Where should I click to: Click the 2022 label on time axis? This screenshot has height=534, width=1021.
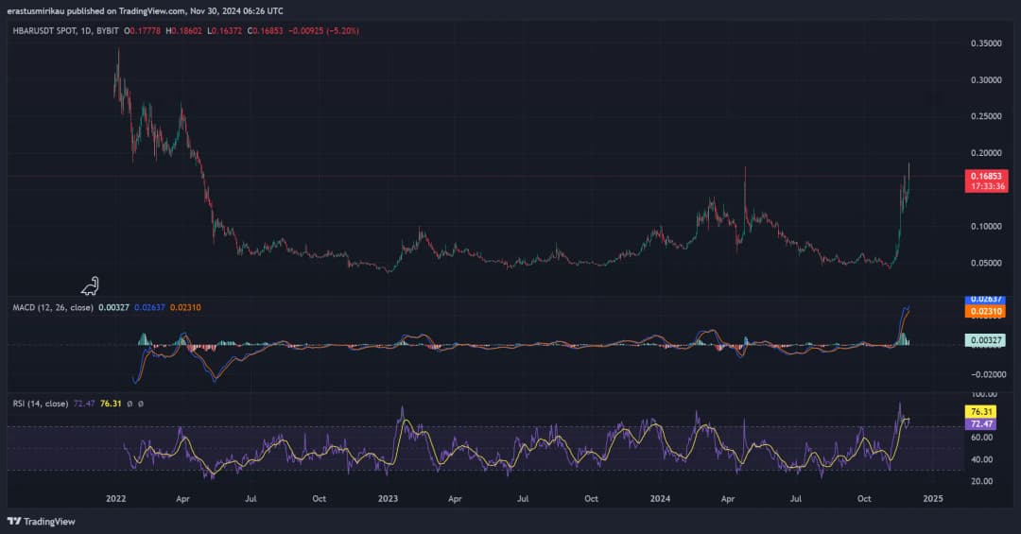click(116, 498)
